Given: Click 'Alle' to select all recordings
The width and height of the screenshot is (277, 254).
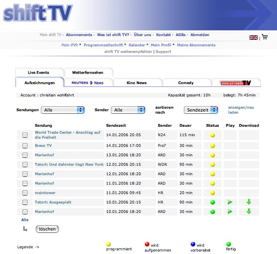Looking at the screenshot, I should click(25, 220).
